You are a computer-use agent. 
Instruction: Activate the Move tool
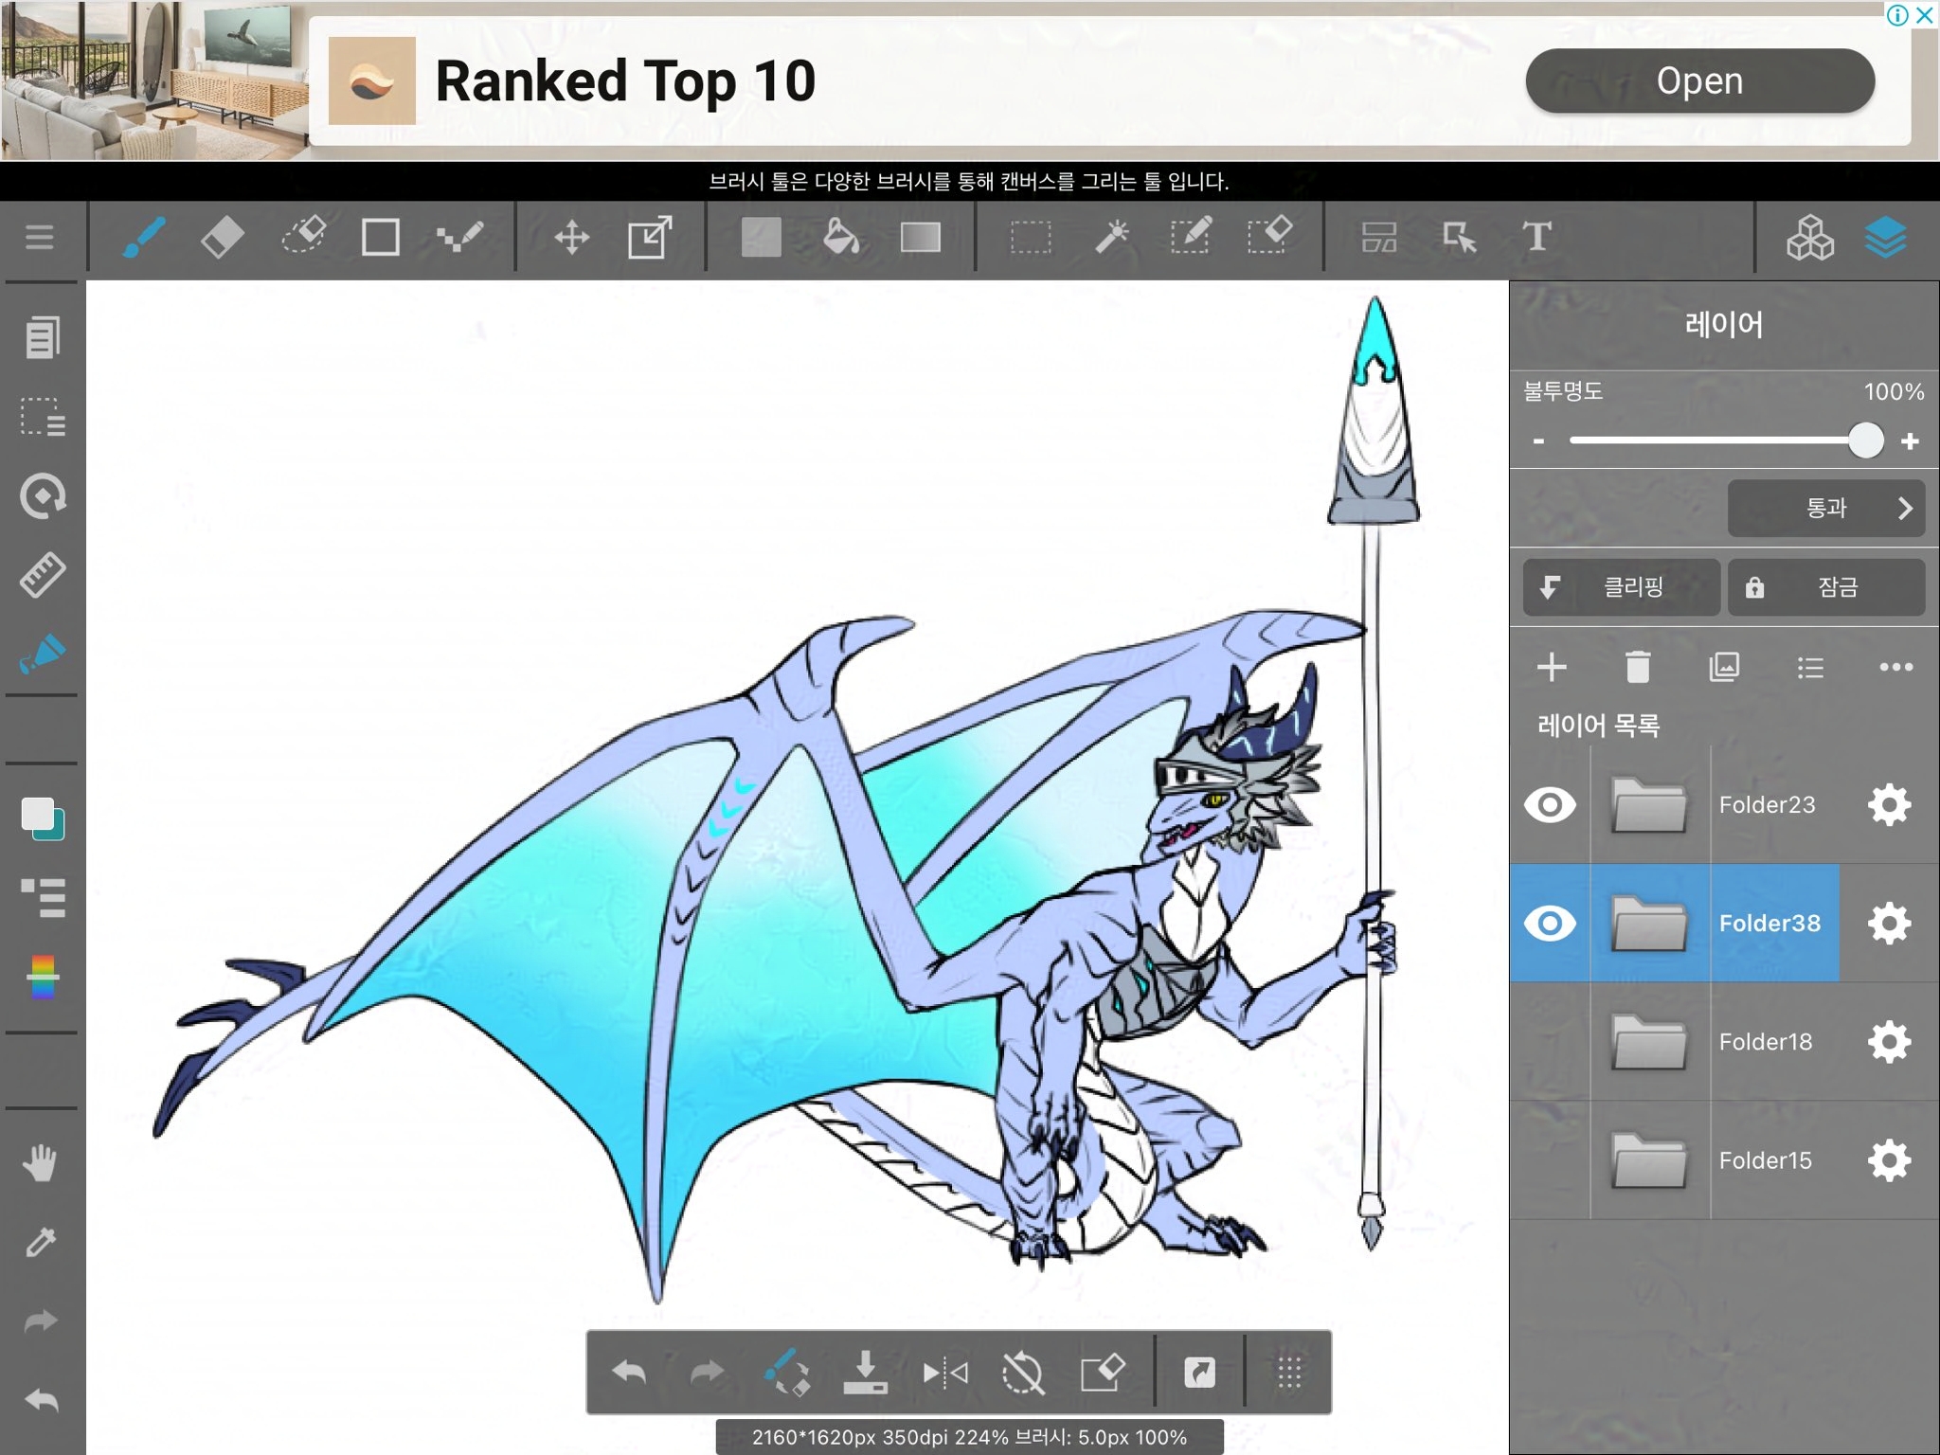click(x=571, y=237)
